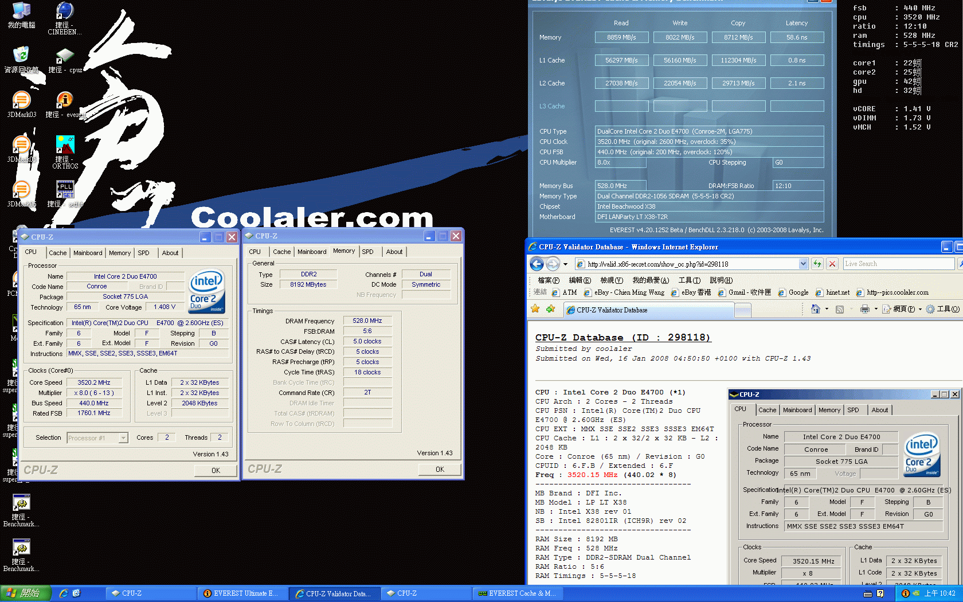Open the Processor #1 selection dropdown

(x=123, y=438)
